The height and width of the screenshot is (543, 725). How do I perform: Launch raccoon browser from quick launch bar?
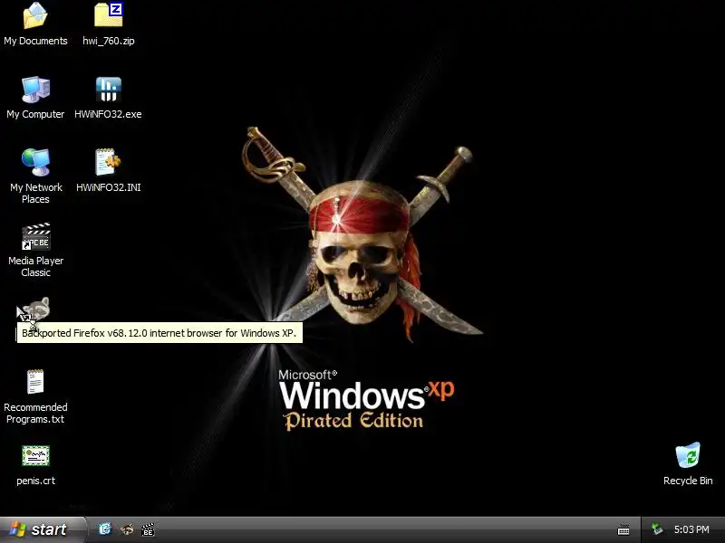click(127, 529)
